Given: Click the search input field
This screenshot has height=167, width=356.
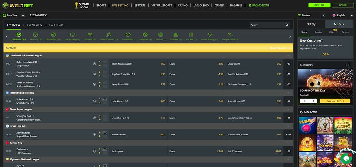Looking at the screenshot, I should 267,25.
